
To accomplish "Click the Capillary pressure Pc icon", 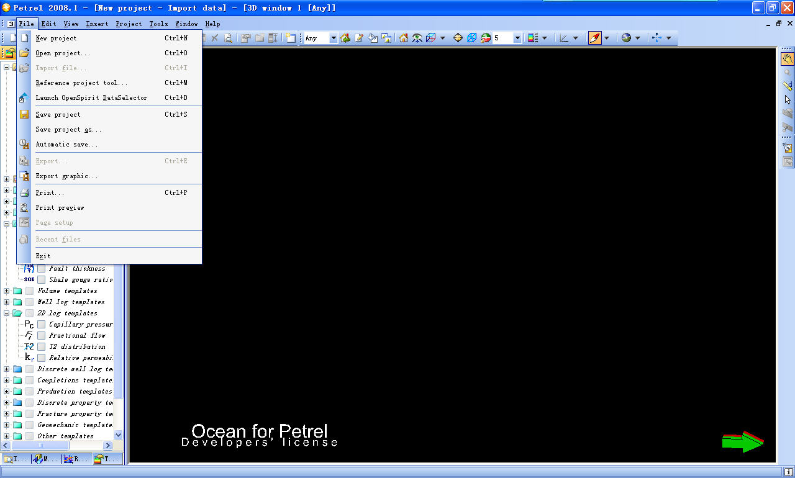I will click(x=29, y=324).
